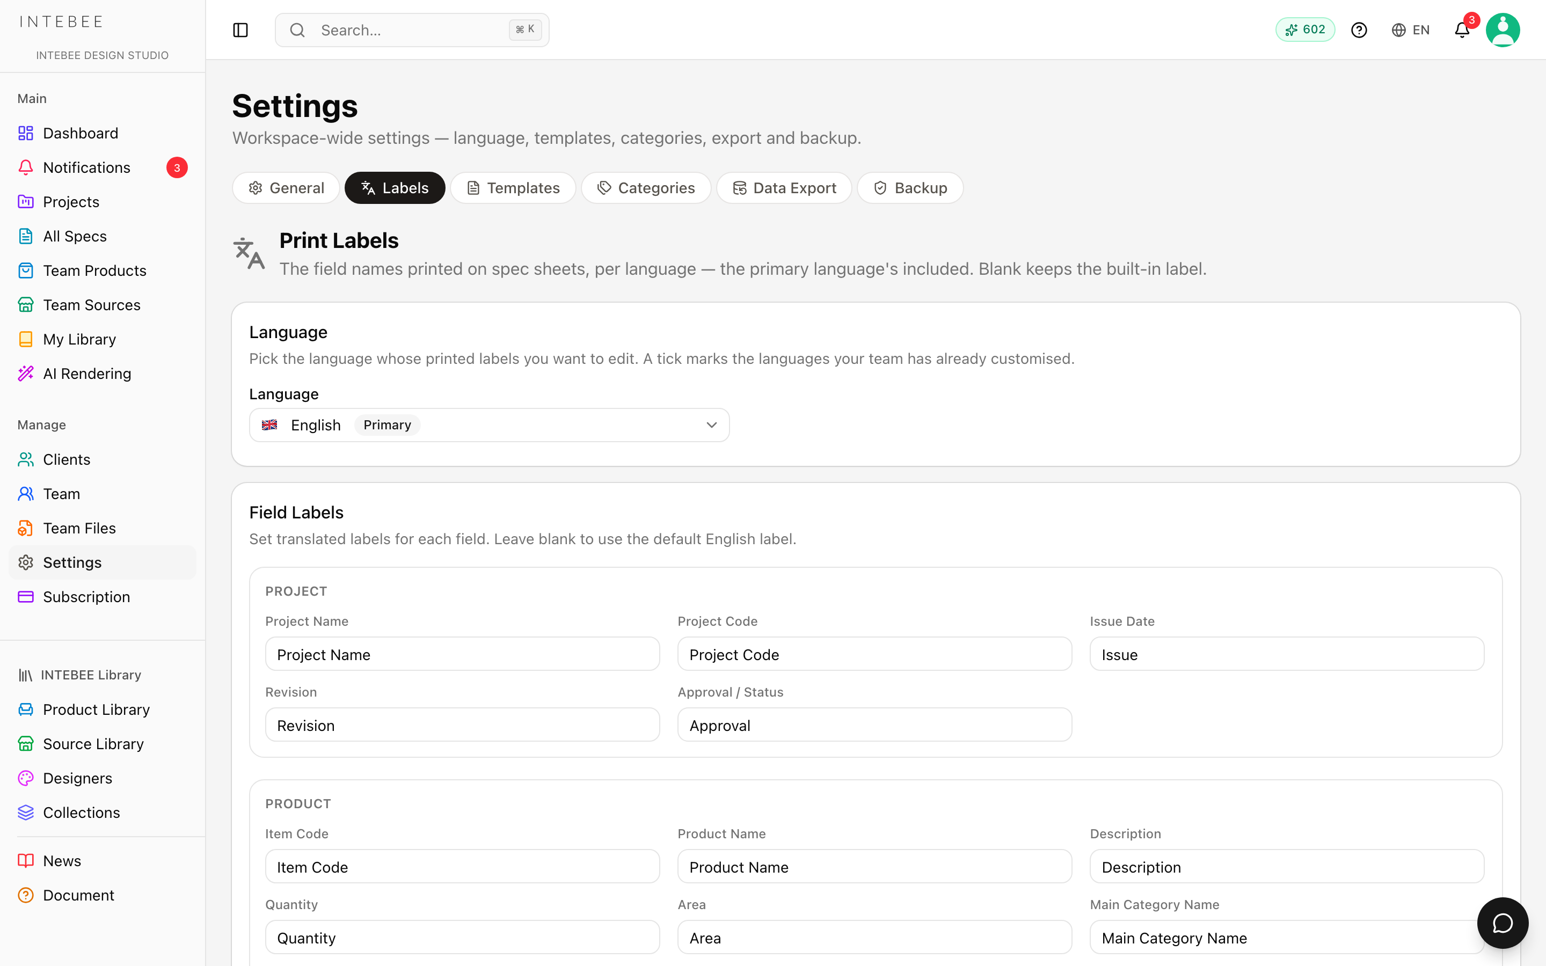This screenshot has width=1546, height=966.
Task: Open the Categories tab
Action: 646,188
